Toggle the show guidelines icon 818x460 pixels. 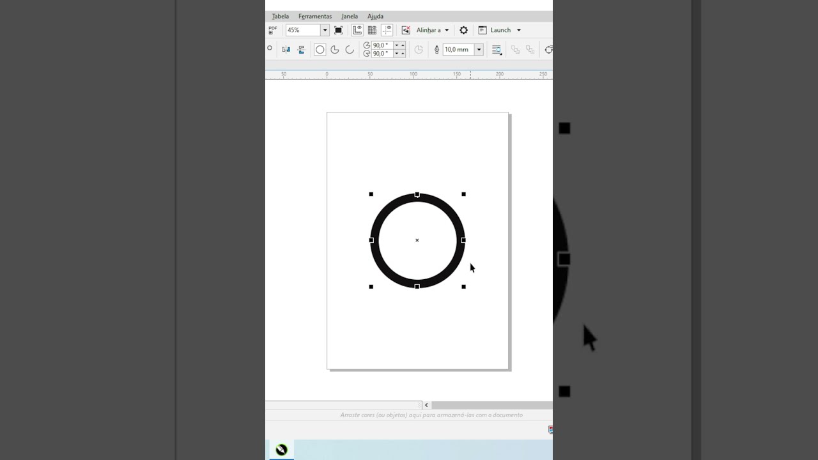click(x=387, y=30)
